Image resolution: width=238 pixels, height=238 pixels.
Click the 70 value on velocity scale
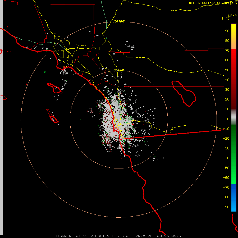point(227,51)
